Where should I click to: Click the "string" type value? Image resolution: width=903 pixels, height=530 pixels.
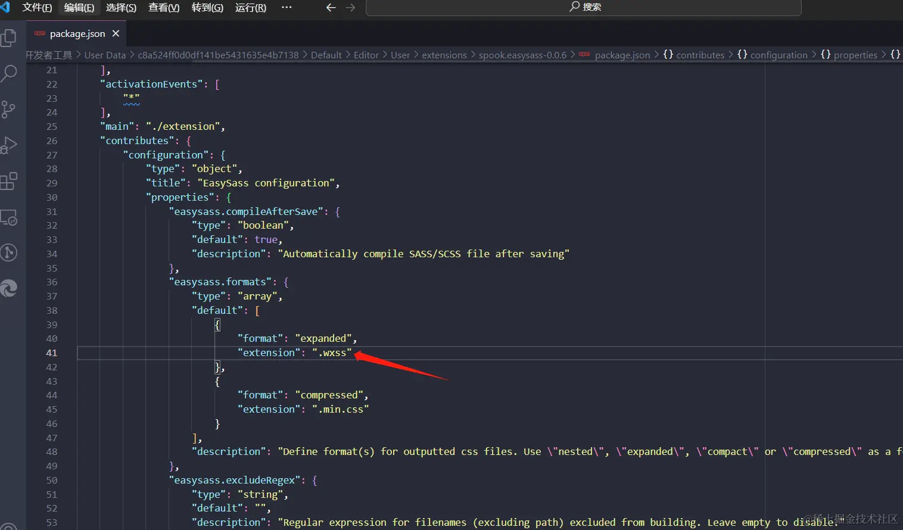pos(260,494)
